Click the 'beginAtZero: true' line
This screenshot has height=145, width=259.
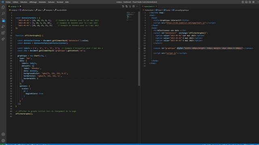pyautogui.click(x=34, y=93)
